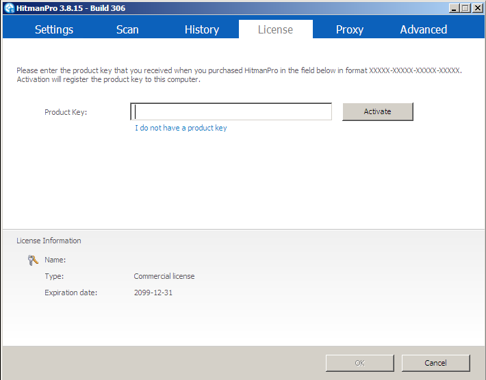Select the License tab
This screenshot has height=380, width=486.
click(x=276, y=29)
